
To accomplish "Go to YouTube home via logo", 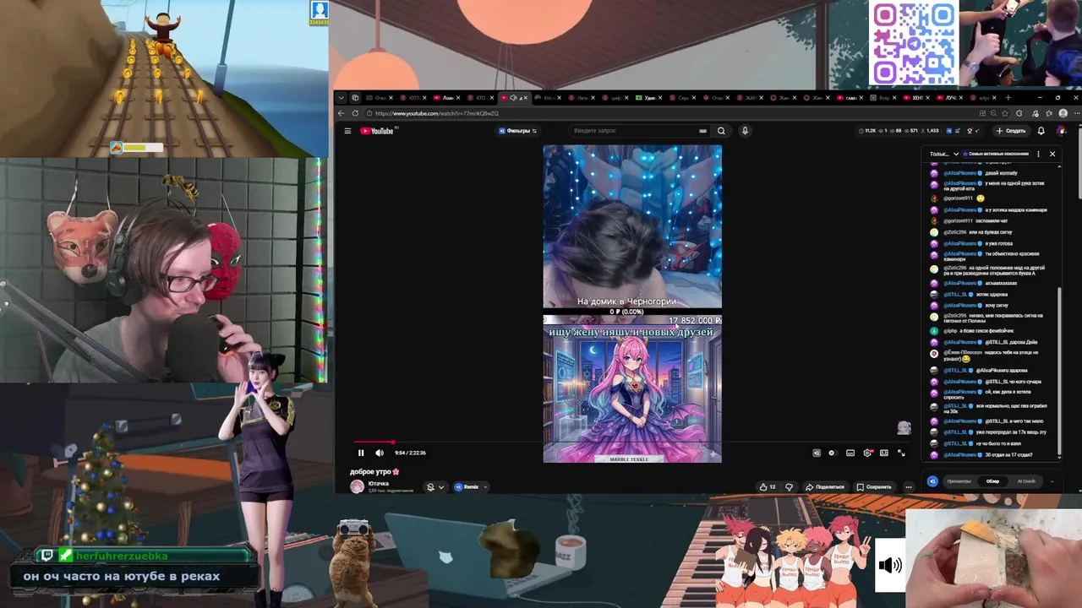I will pos(377,131).
